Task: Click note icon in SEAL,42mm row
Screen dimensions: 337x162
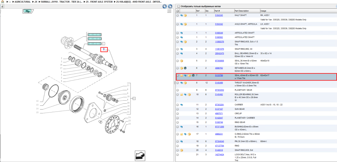Action: pos(181,75)
